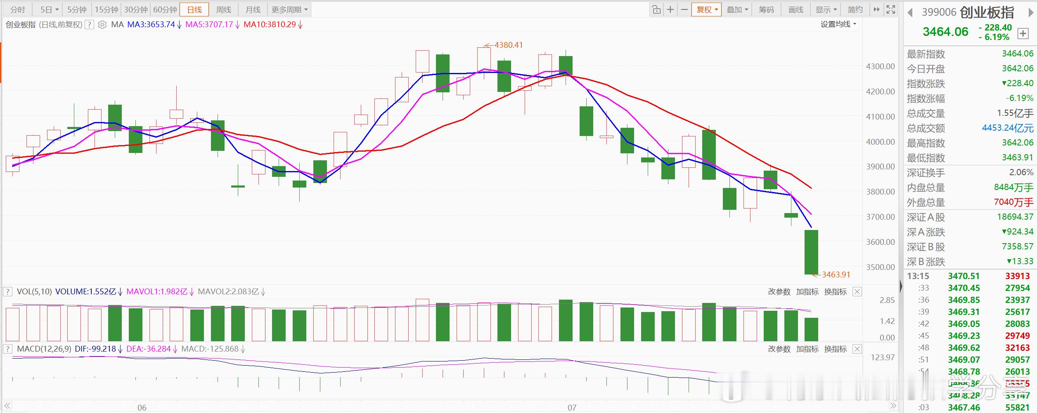This screenshot has height=413, width=1037.
Task: Close the MACD indicator panel
Action: pyautogui.click(x=857, y=349)
